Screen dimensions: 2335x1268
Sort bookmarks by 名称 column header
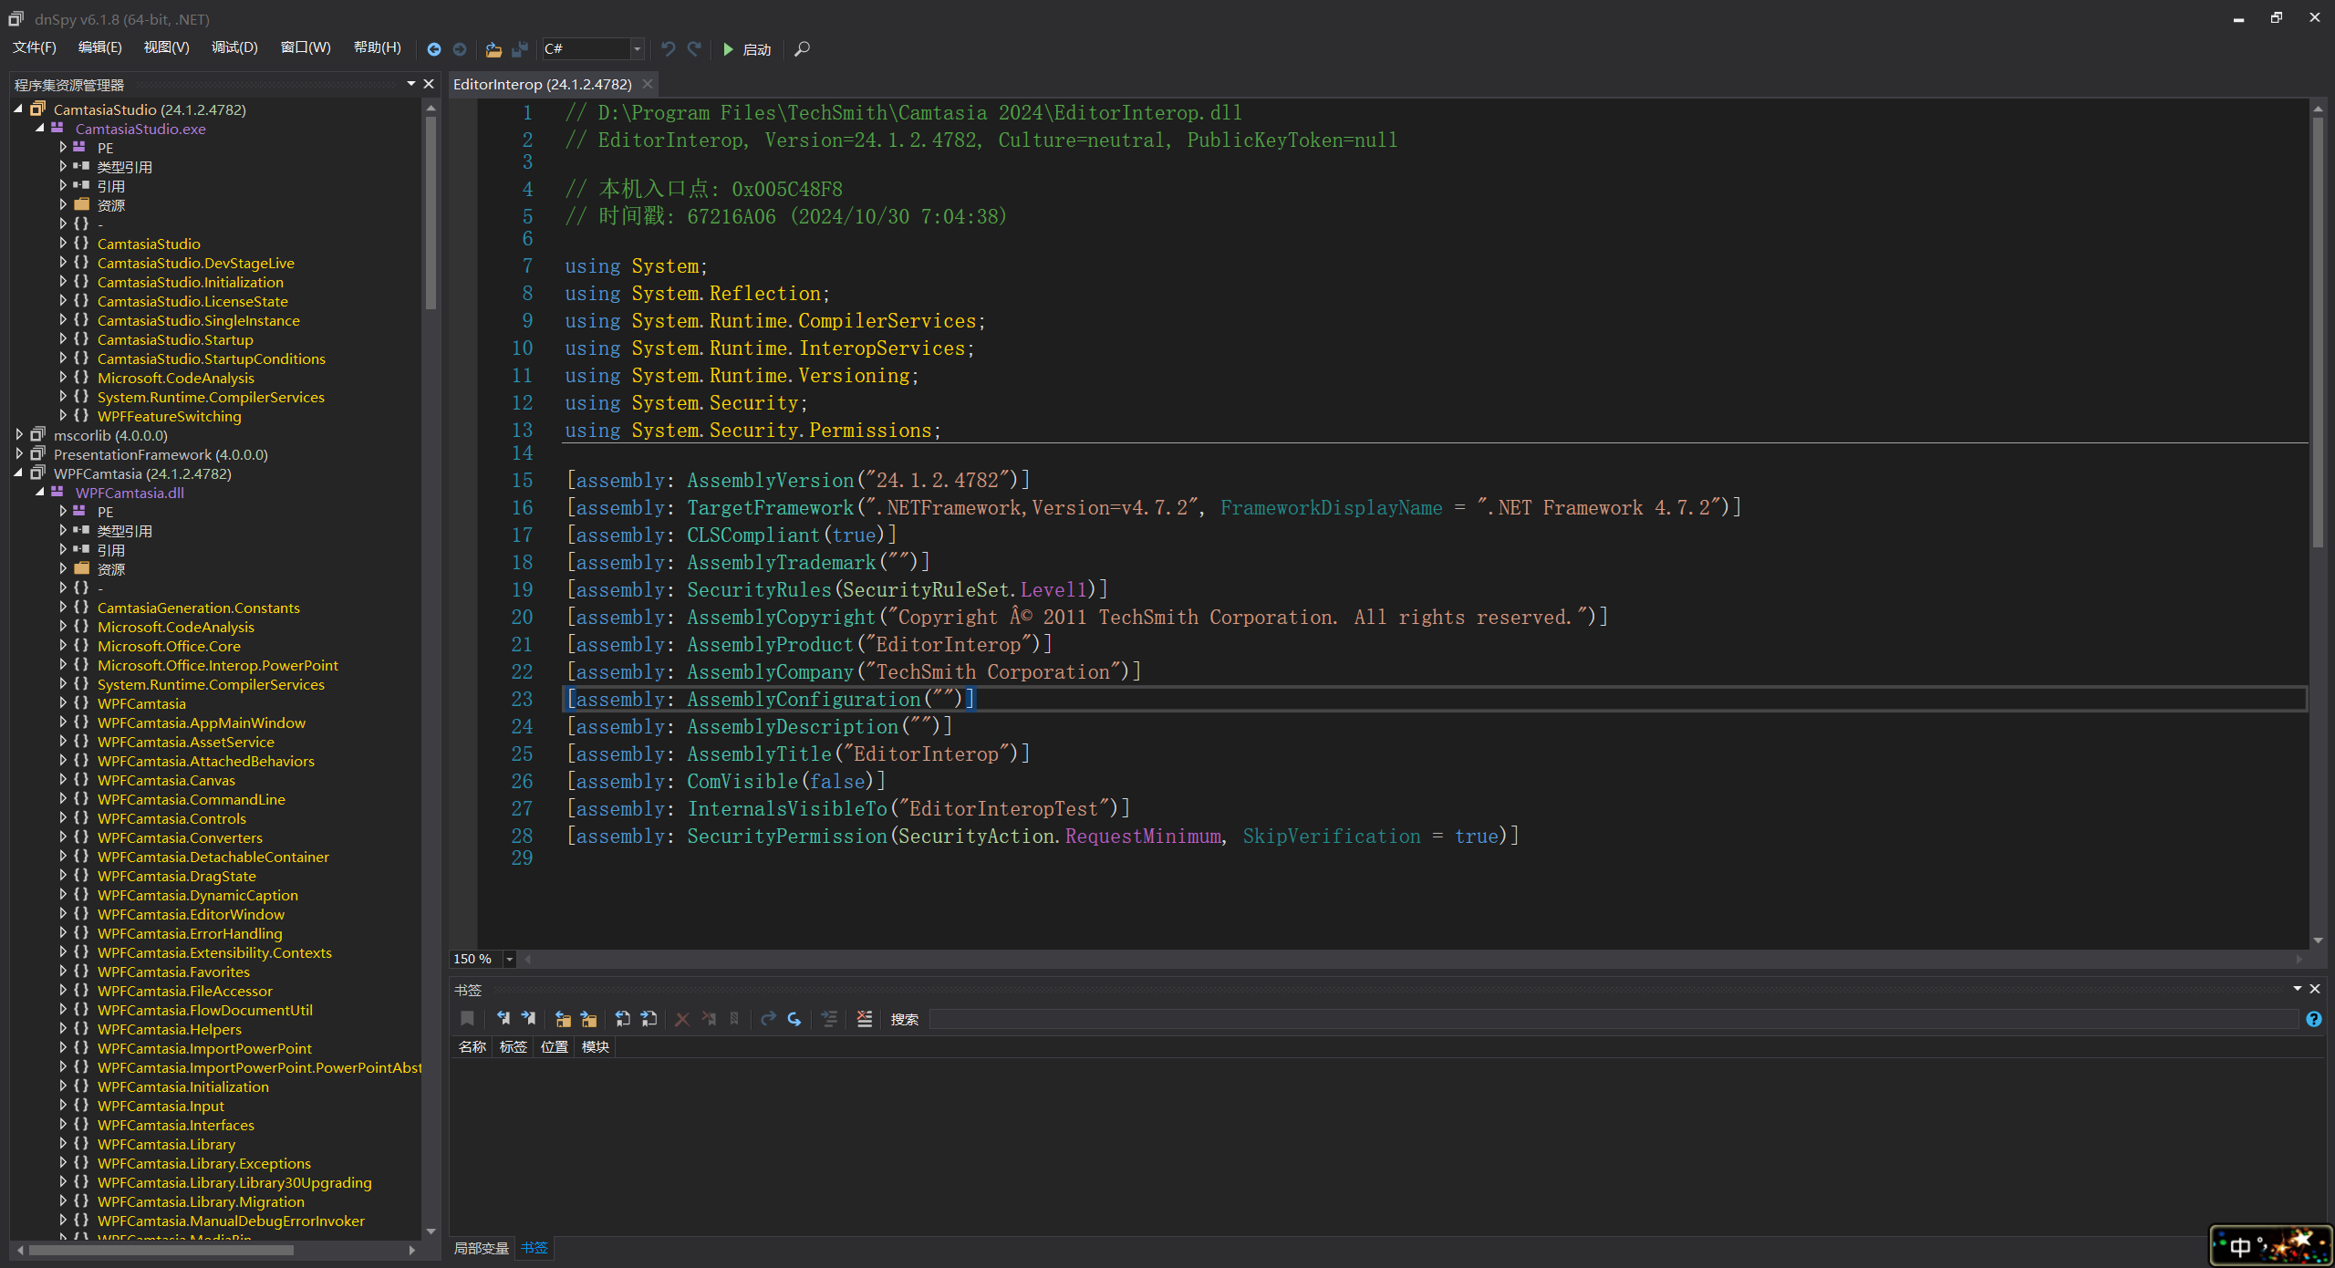point(472,1046)
